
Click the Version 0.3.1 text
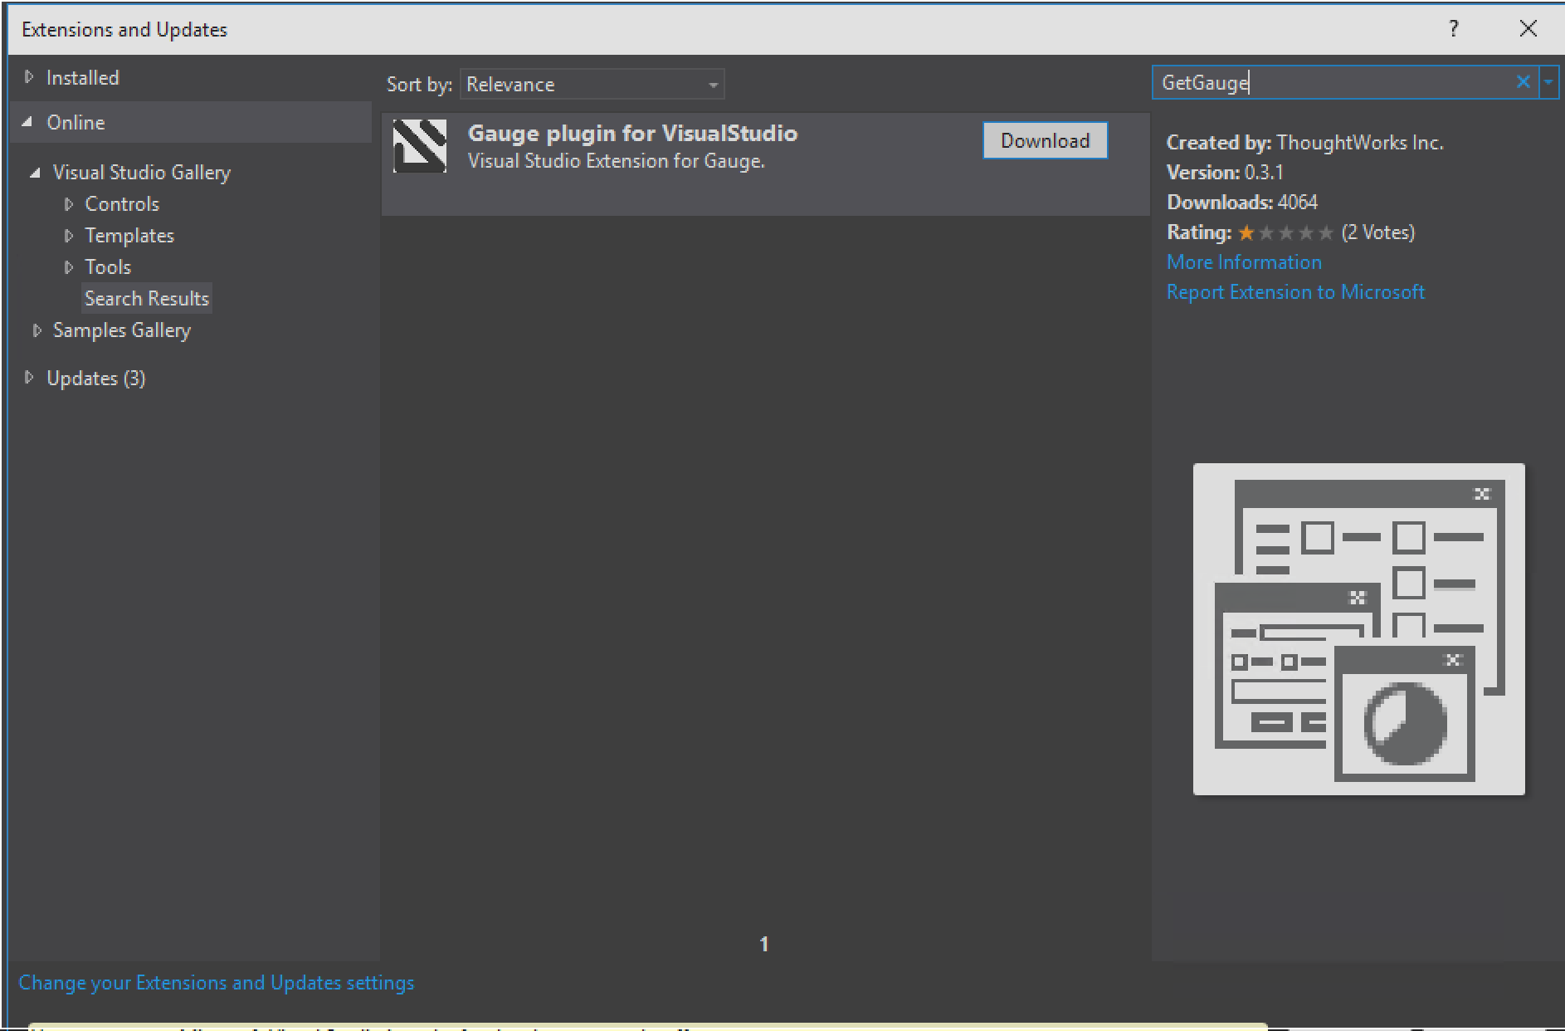[x=1225, y=173]
